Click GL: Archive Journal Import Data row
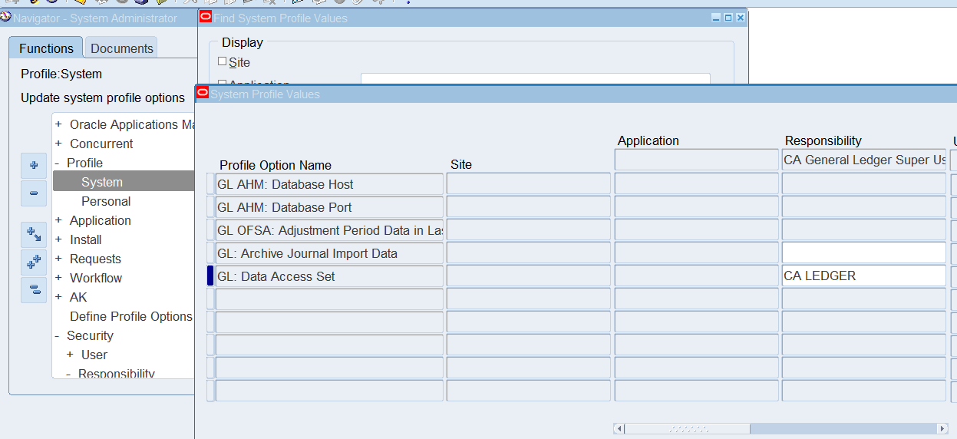The image size is (957, 439). click(329, 253)
